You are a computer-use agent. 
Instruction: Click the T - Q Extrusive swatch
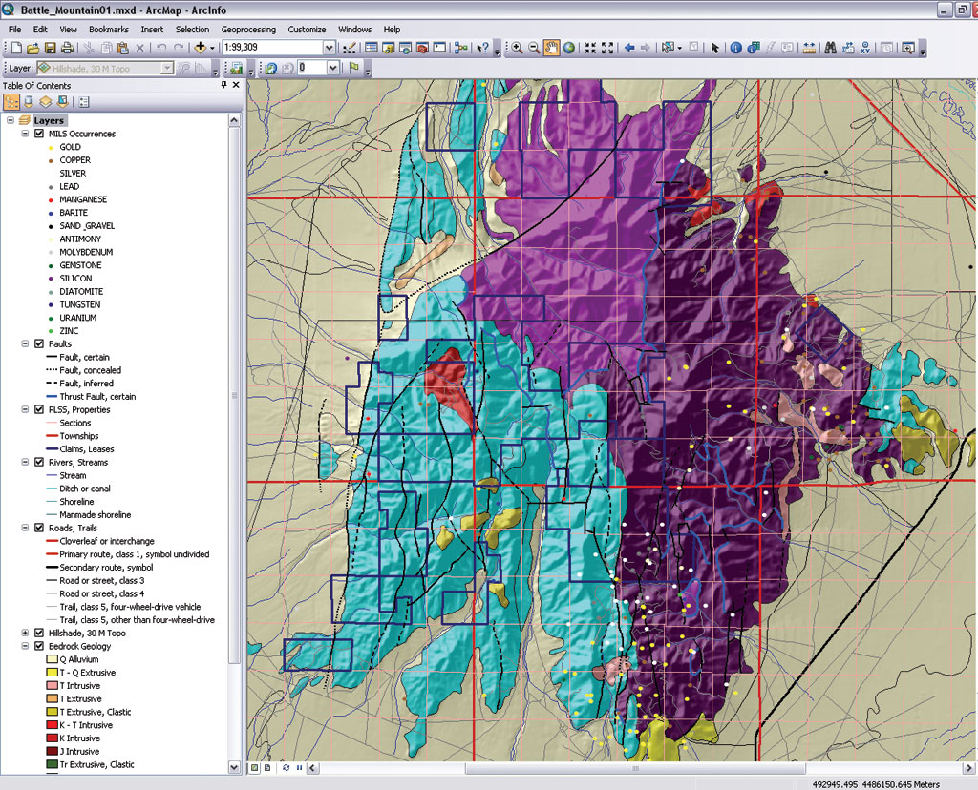(52, 673)
